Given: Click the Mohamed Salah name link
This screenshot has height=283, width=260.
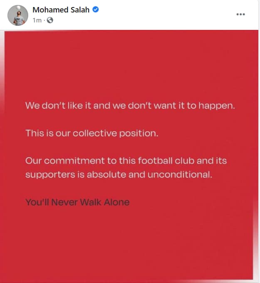Looking at the screenshot, I should [x=61, y=10].
